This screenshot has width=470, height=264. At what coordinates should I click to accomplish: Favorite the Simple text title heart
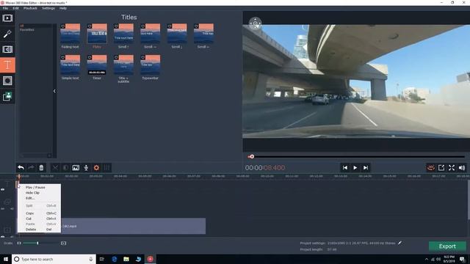click(62, 57)
